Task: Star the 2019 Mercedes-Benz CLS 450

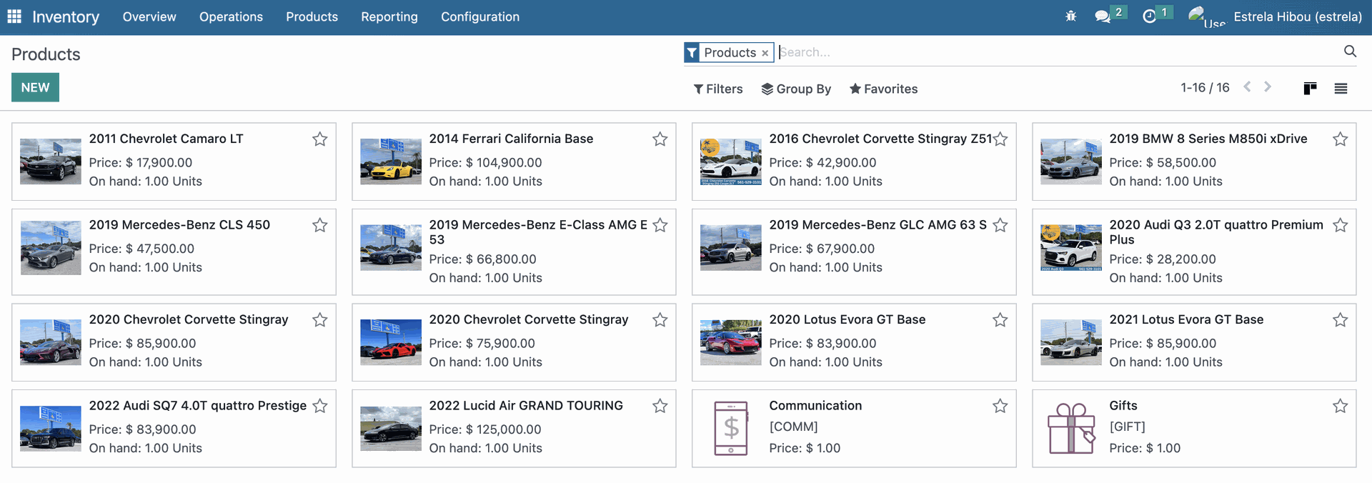Action: pos(320,225)
